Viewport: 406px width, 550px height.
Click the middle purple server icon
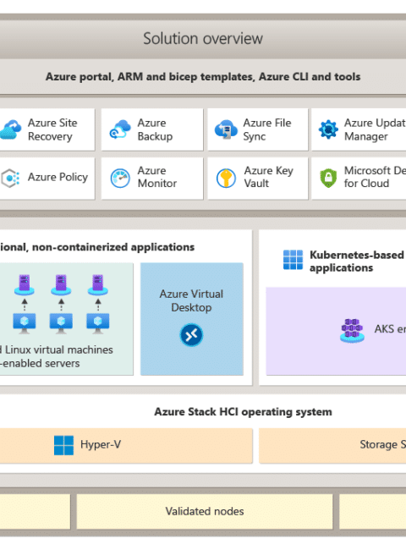coord(61,284)
